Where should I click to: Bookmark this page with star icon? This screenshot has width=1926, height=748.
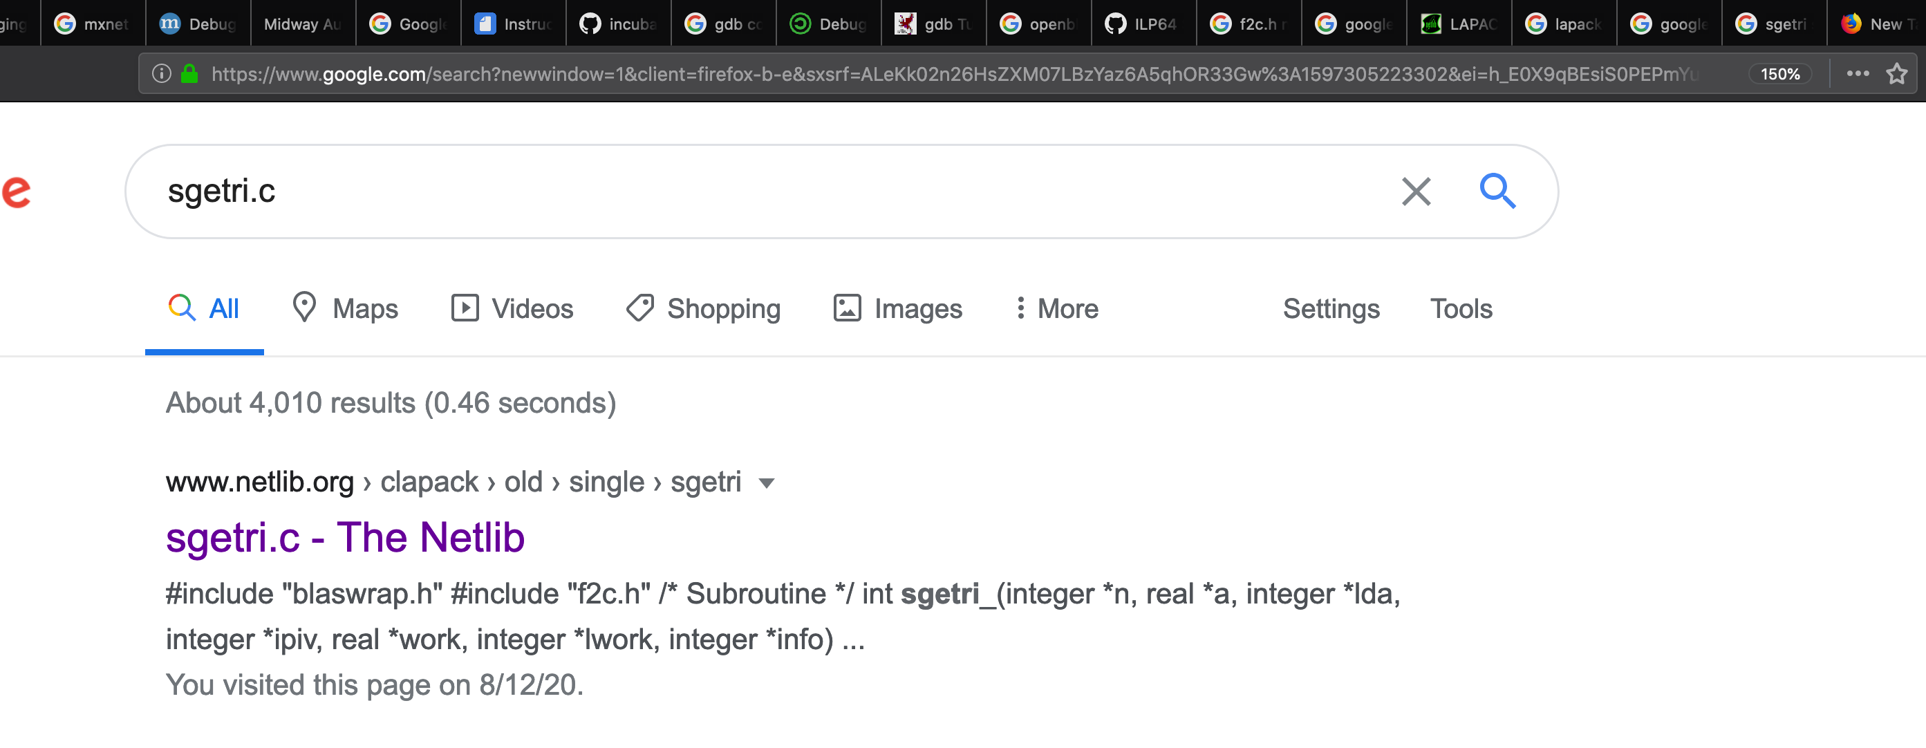tap(1896, 74)
